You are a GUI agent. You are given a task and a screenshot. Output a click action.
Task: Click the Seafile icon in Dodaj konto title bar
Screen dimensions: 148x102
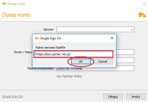pos(4,4)
